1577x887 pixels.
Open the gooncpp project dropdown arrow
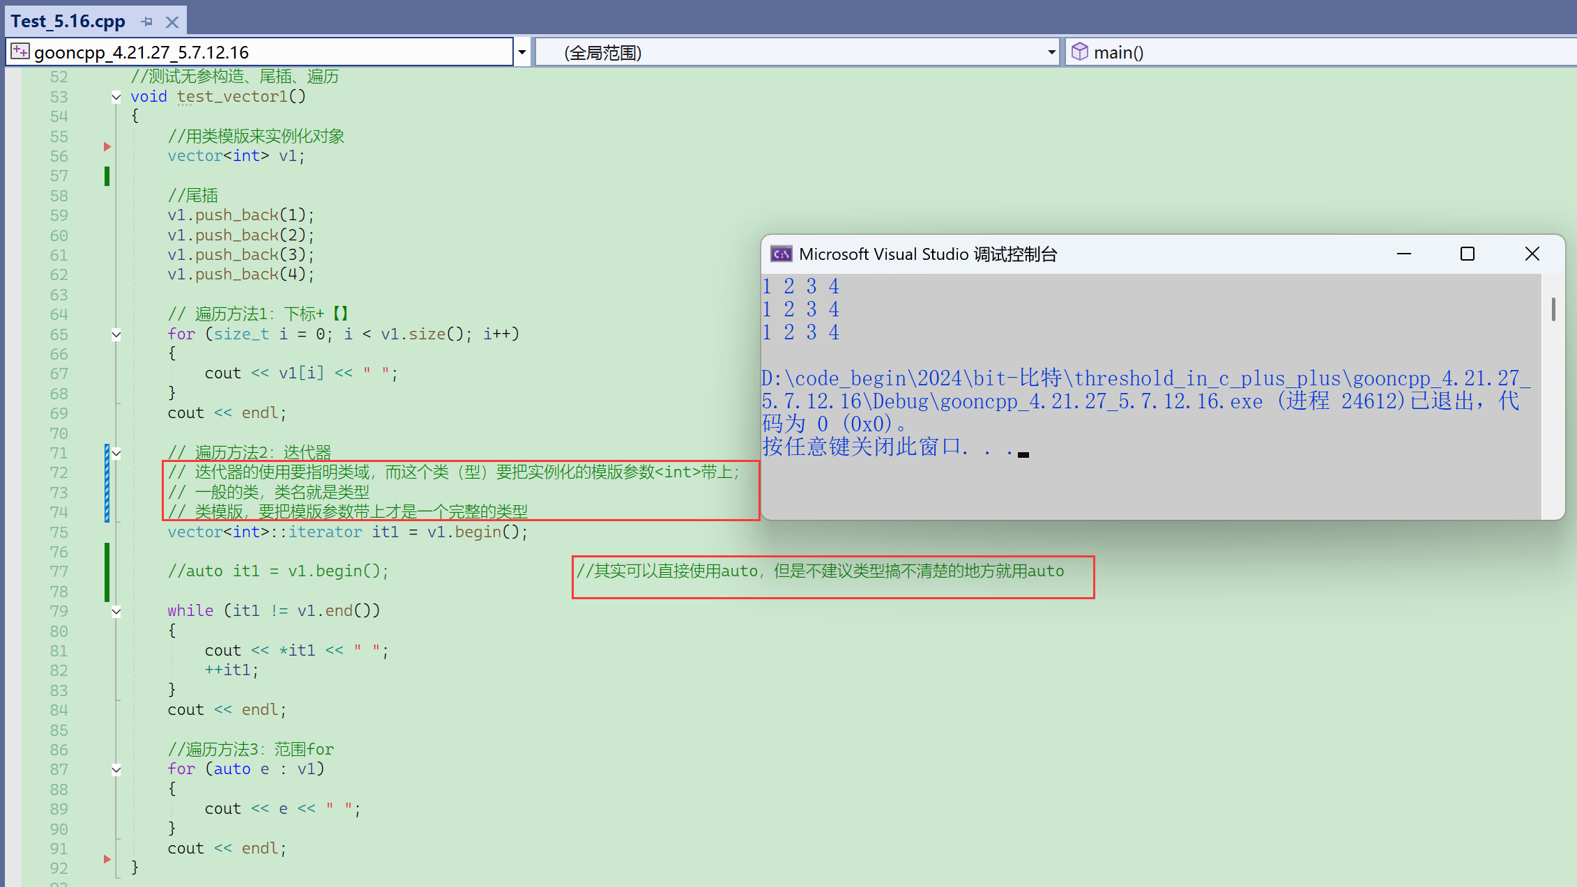[x=521, y=52]
